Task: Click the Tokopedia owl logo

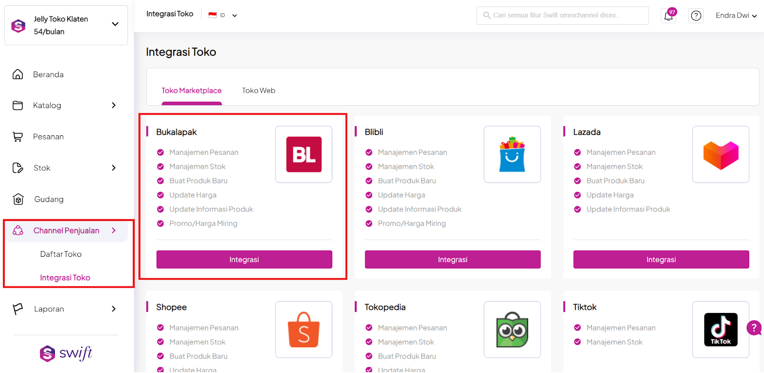Action: point(512,330)
